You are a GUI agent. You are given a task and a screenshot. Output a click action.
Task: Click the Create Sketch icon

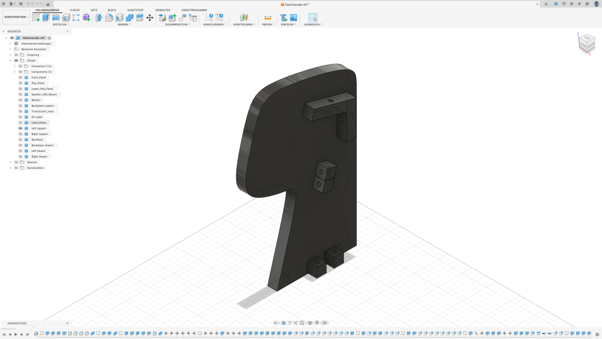36,18
